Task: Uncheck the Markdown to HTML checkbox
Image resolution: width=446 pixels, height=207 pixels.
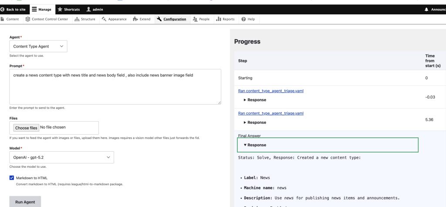Action: pyautogui.click(x=12, y=178)
